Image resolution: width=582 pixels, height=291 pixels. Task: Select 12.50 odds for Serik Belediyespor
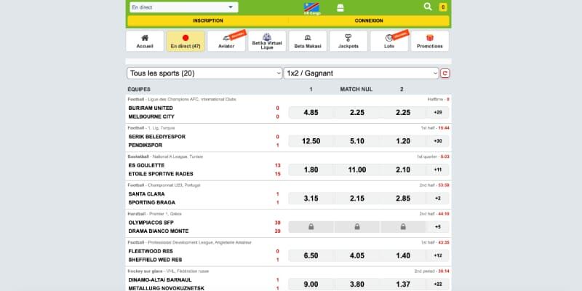[311, 141]
